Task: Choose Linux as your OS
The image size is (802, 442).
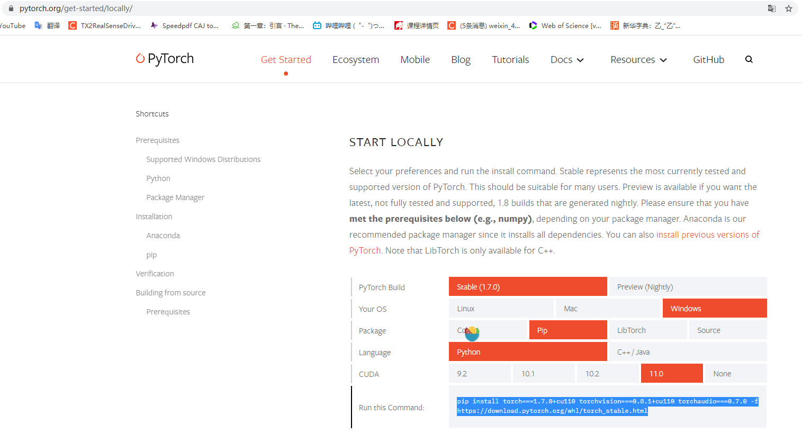Action: point(501,308)
